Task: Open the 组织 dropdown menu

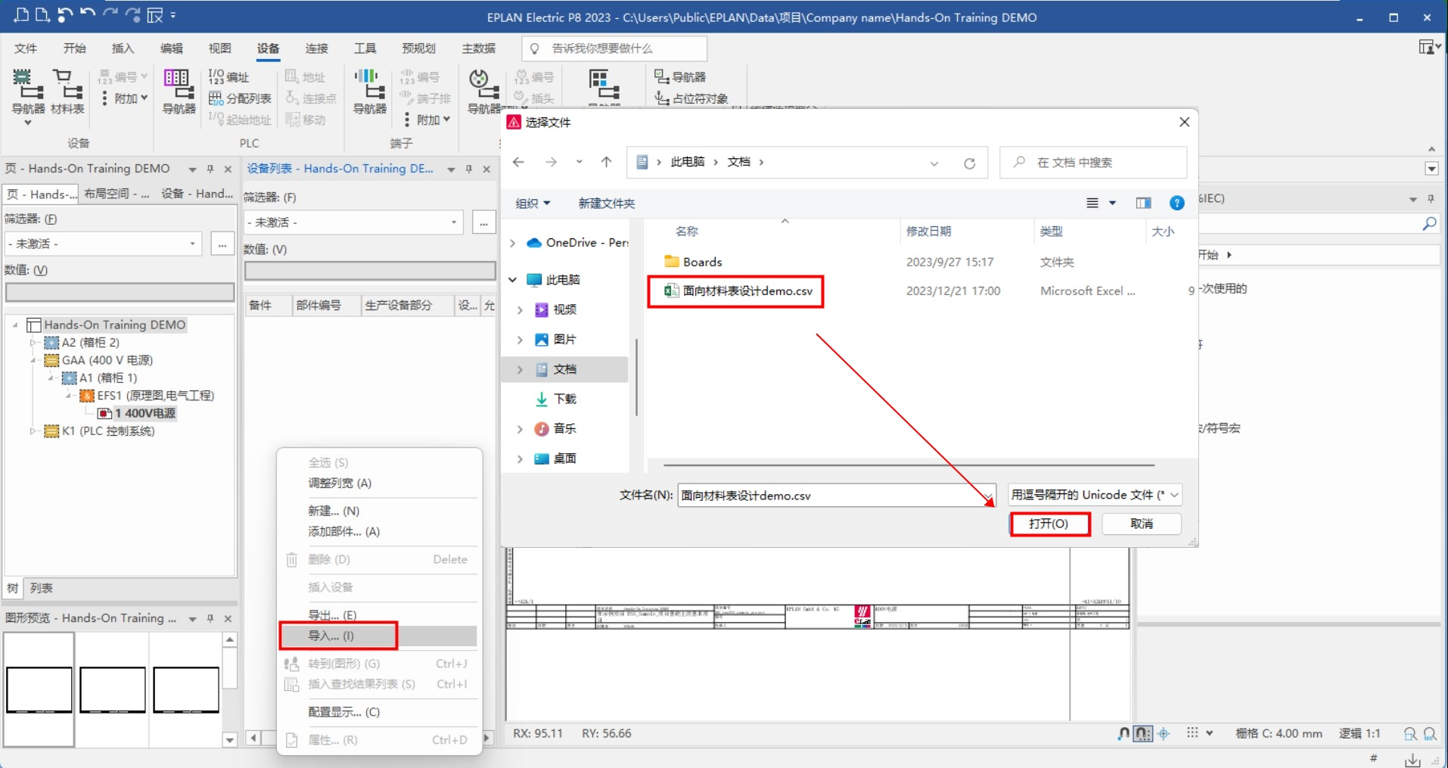Action: [x=533, y=203]
